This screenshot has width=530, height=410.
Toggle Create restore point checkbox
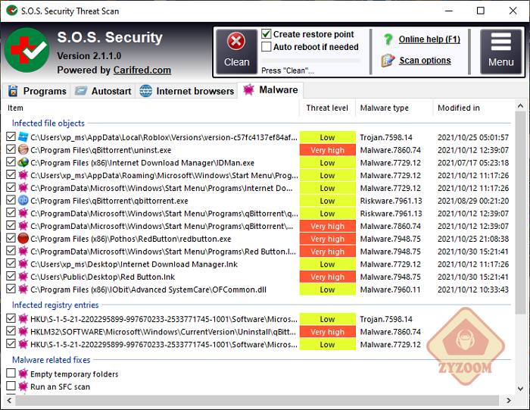click(x=267, y=34)
